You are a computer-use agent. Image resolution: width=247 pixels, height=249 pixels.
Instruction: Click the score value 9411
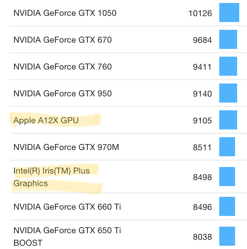(x=202, y=67)
